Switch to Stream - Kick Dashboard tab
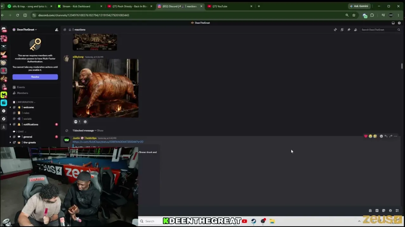 point(80,6)
